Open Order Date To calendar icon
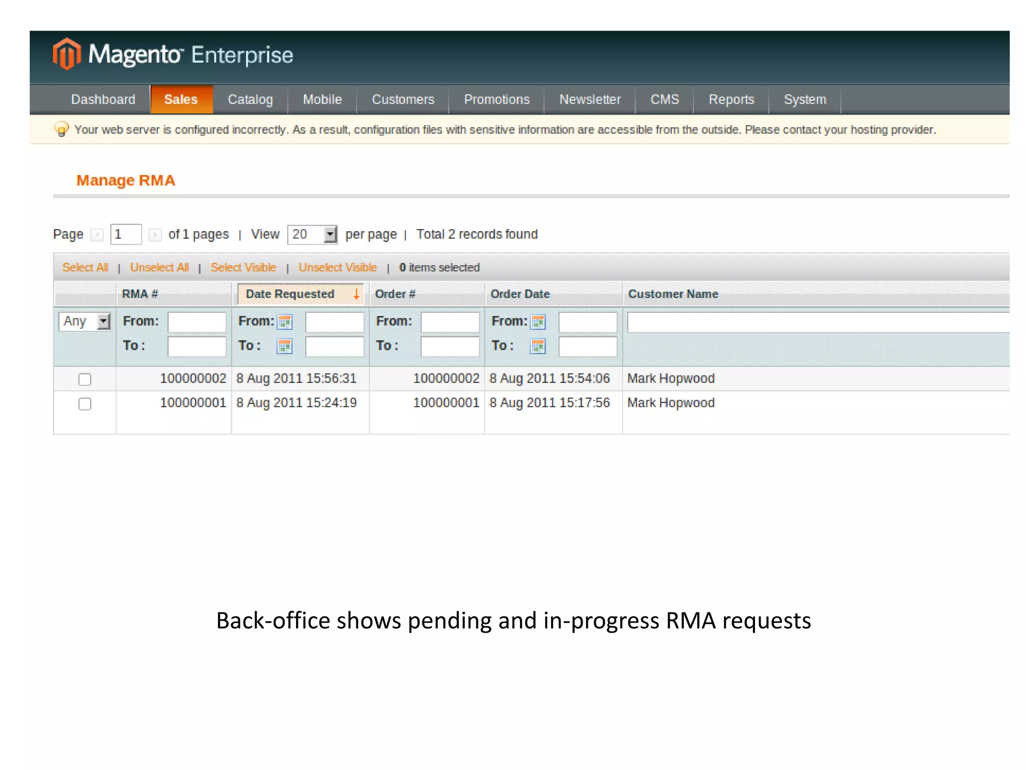 (x=538, y=346)
